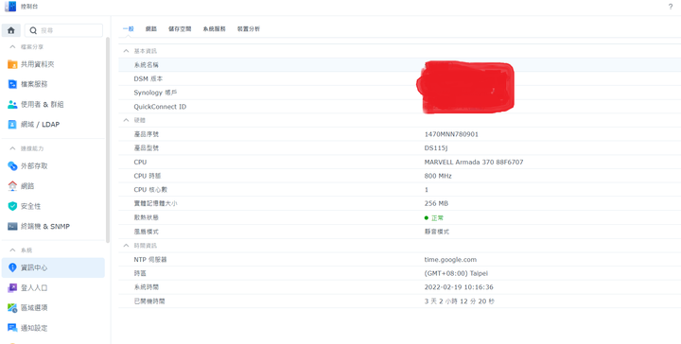Select the 已開機時間 label

tap(149, 301)
